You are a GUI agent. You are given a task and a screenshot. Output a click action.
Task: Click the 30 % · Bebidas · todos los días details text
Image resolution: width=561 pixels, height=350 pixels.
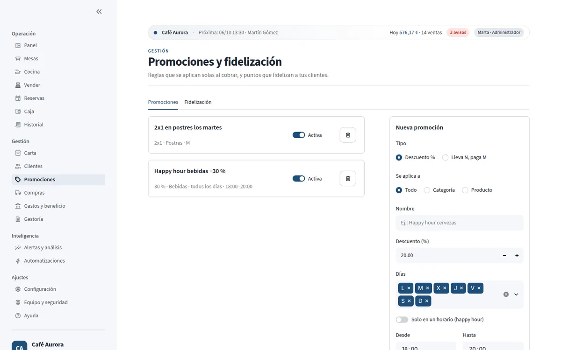click(x=203, y=187)
